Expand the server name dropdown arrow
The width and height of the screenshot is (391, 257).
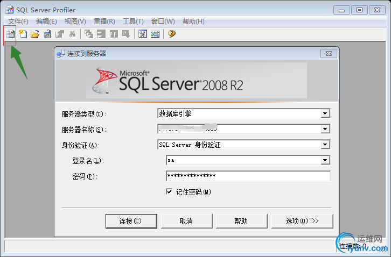coord(325,129)
